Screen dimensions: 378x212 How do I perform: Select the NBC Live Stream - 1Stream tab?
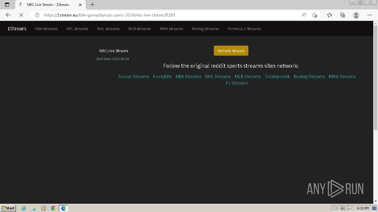tap(50, 5)
